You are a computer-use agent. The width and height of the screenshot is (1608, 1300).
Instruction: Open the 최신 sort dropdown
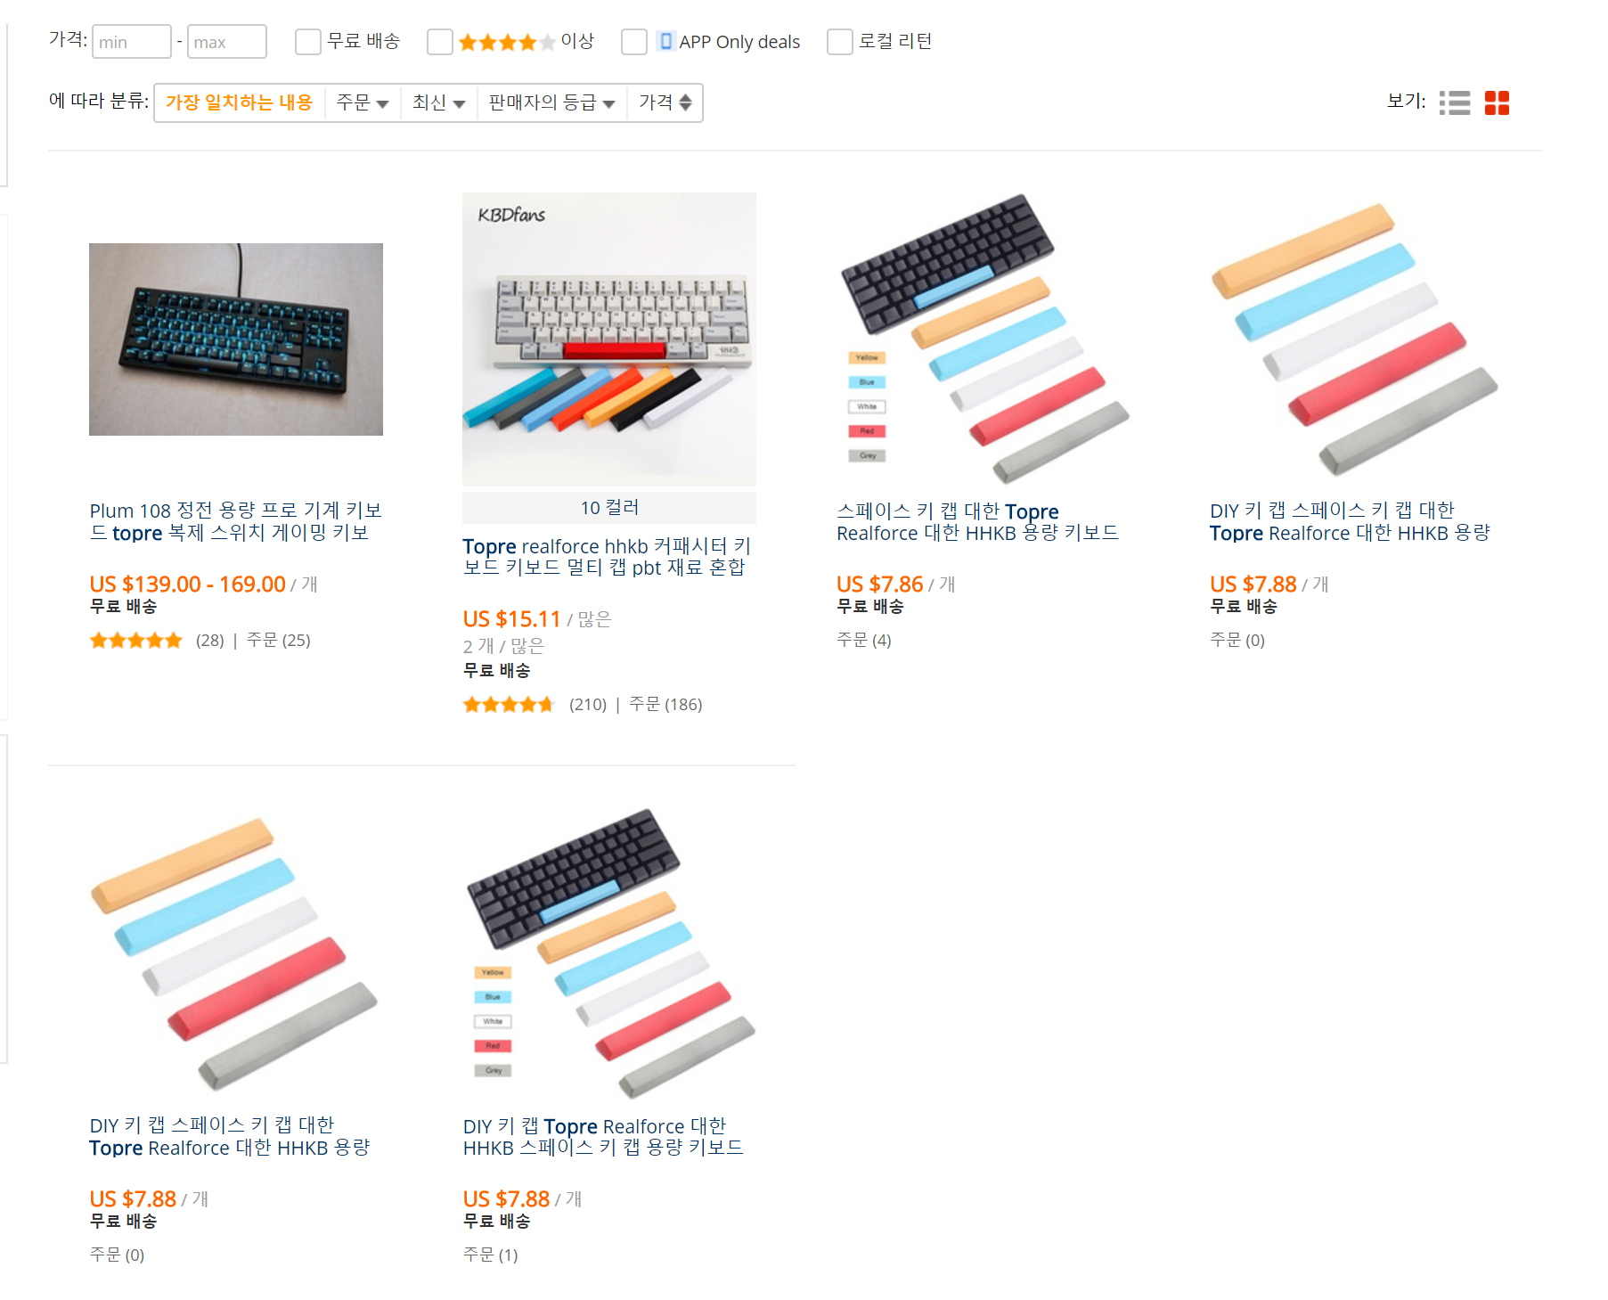click(x=439, y=102)
